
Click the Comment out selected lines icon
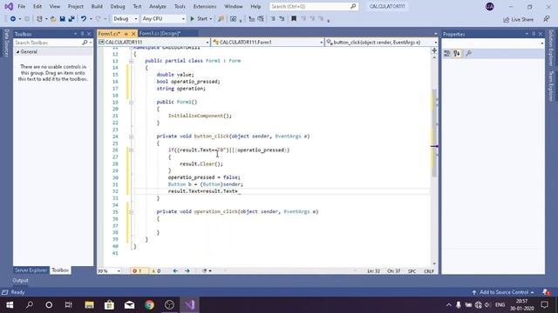pyautogui.click(x=252, y=19)
